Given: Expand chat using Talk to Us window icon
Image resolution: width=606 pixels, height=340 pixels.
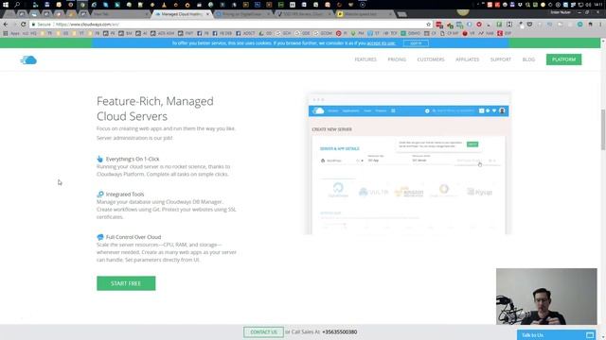Looking at the screenshot, I should 589,334.
